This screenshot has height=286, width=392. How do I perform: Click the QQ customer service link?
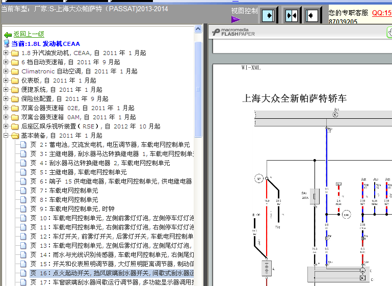(x=382, y=13)
